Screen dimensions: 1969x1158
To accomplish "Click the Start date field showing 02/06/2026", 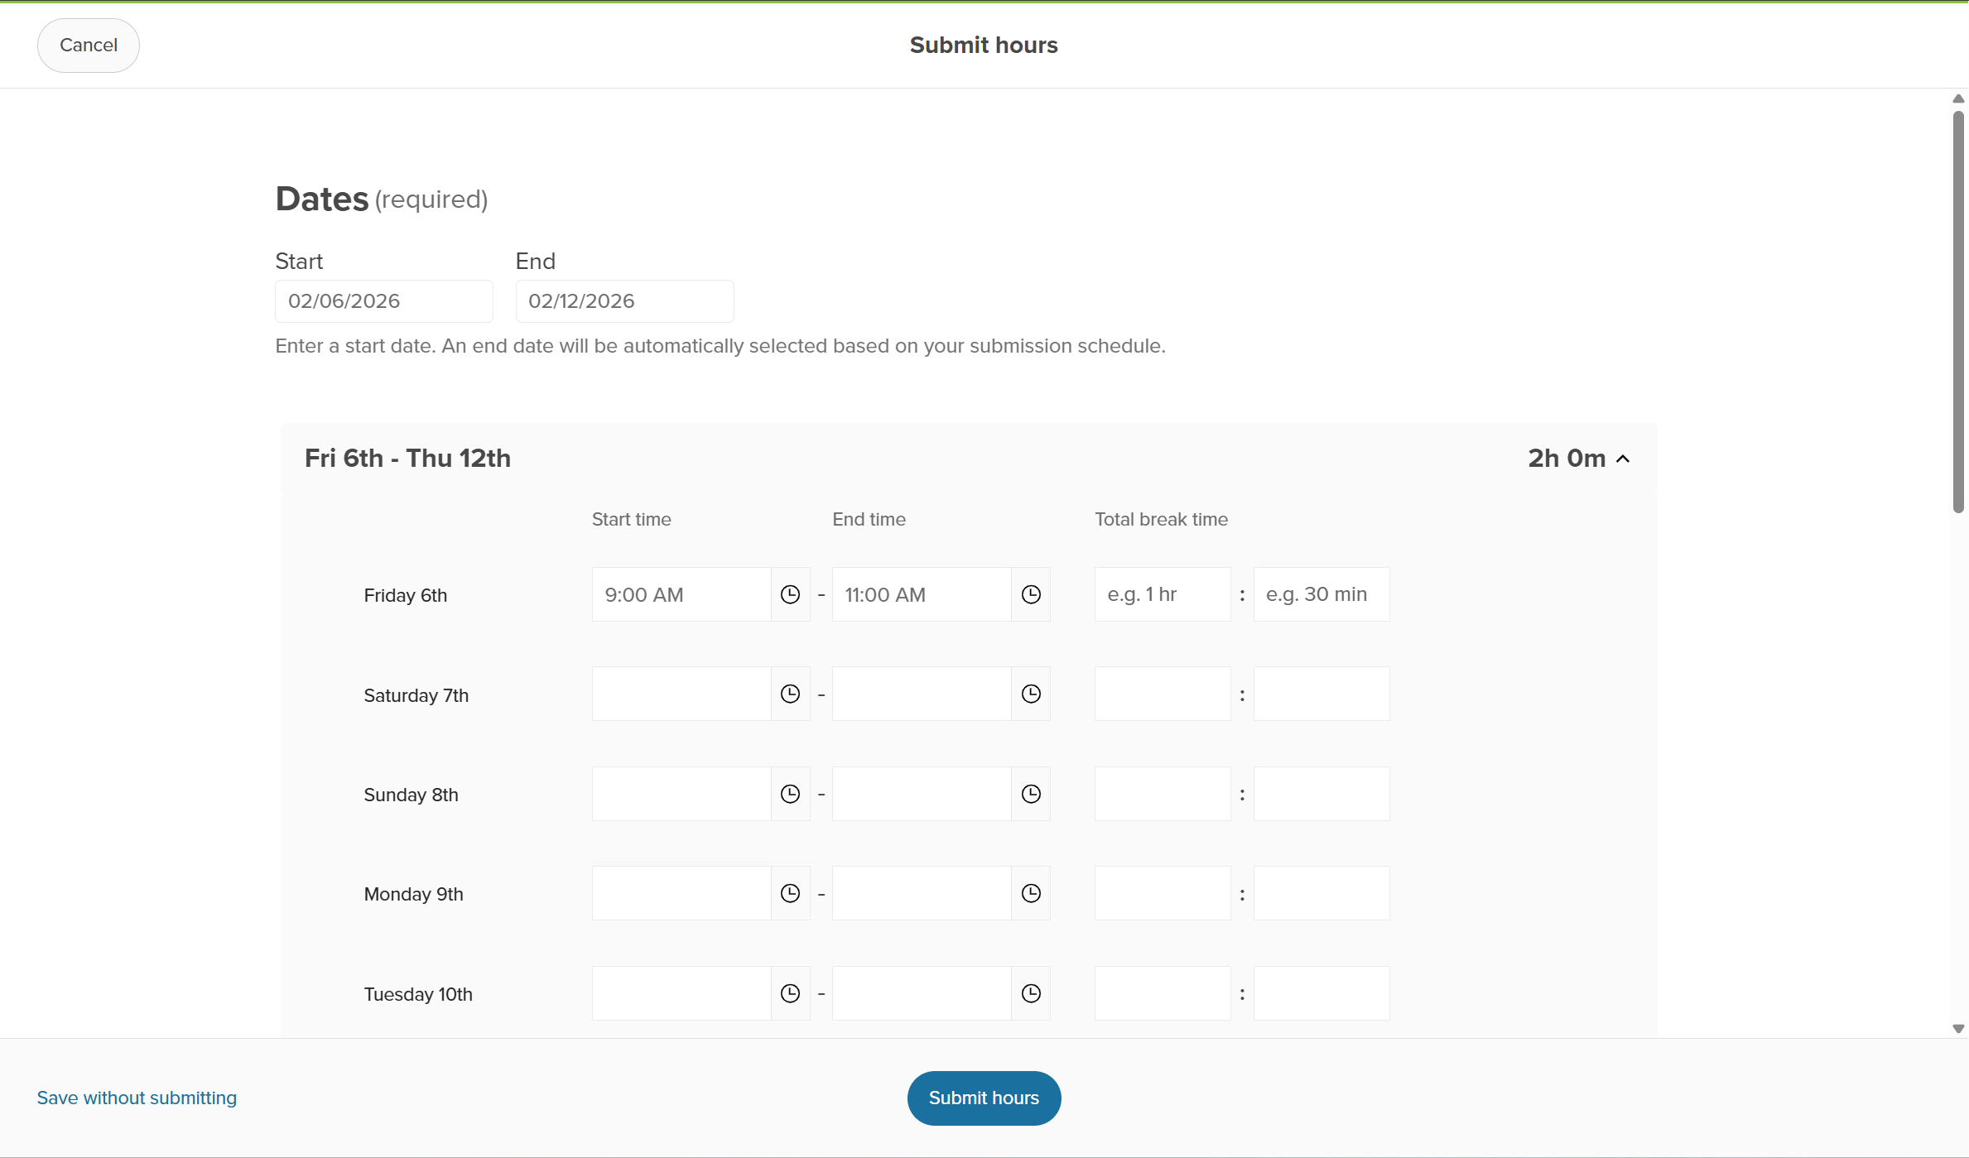I will click(383, 300).
